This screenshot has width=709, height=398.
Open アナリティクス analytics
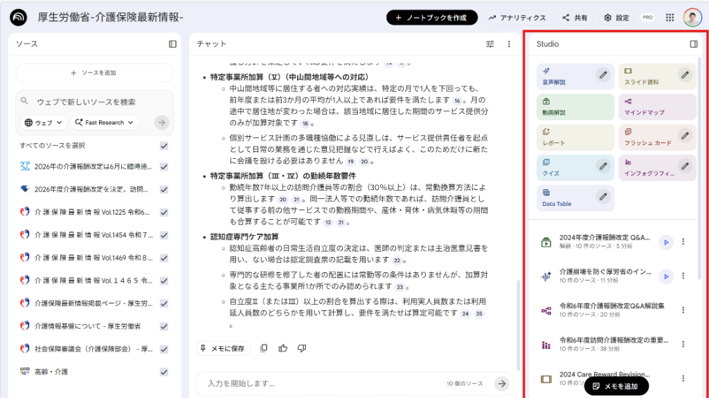tap(517, 17)
